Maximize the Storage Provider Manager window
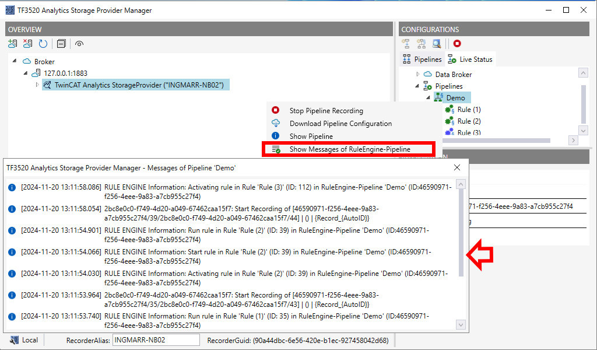This screenshot has width=597, height=350. [566, 10]
